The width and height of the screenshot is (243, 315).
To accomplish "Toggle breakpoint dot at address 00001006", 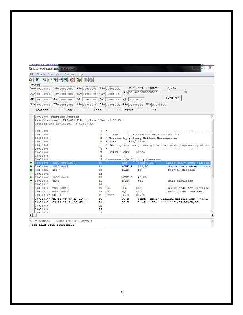I will tap(31, 166).
